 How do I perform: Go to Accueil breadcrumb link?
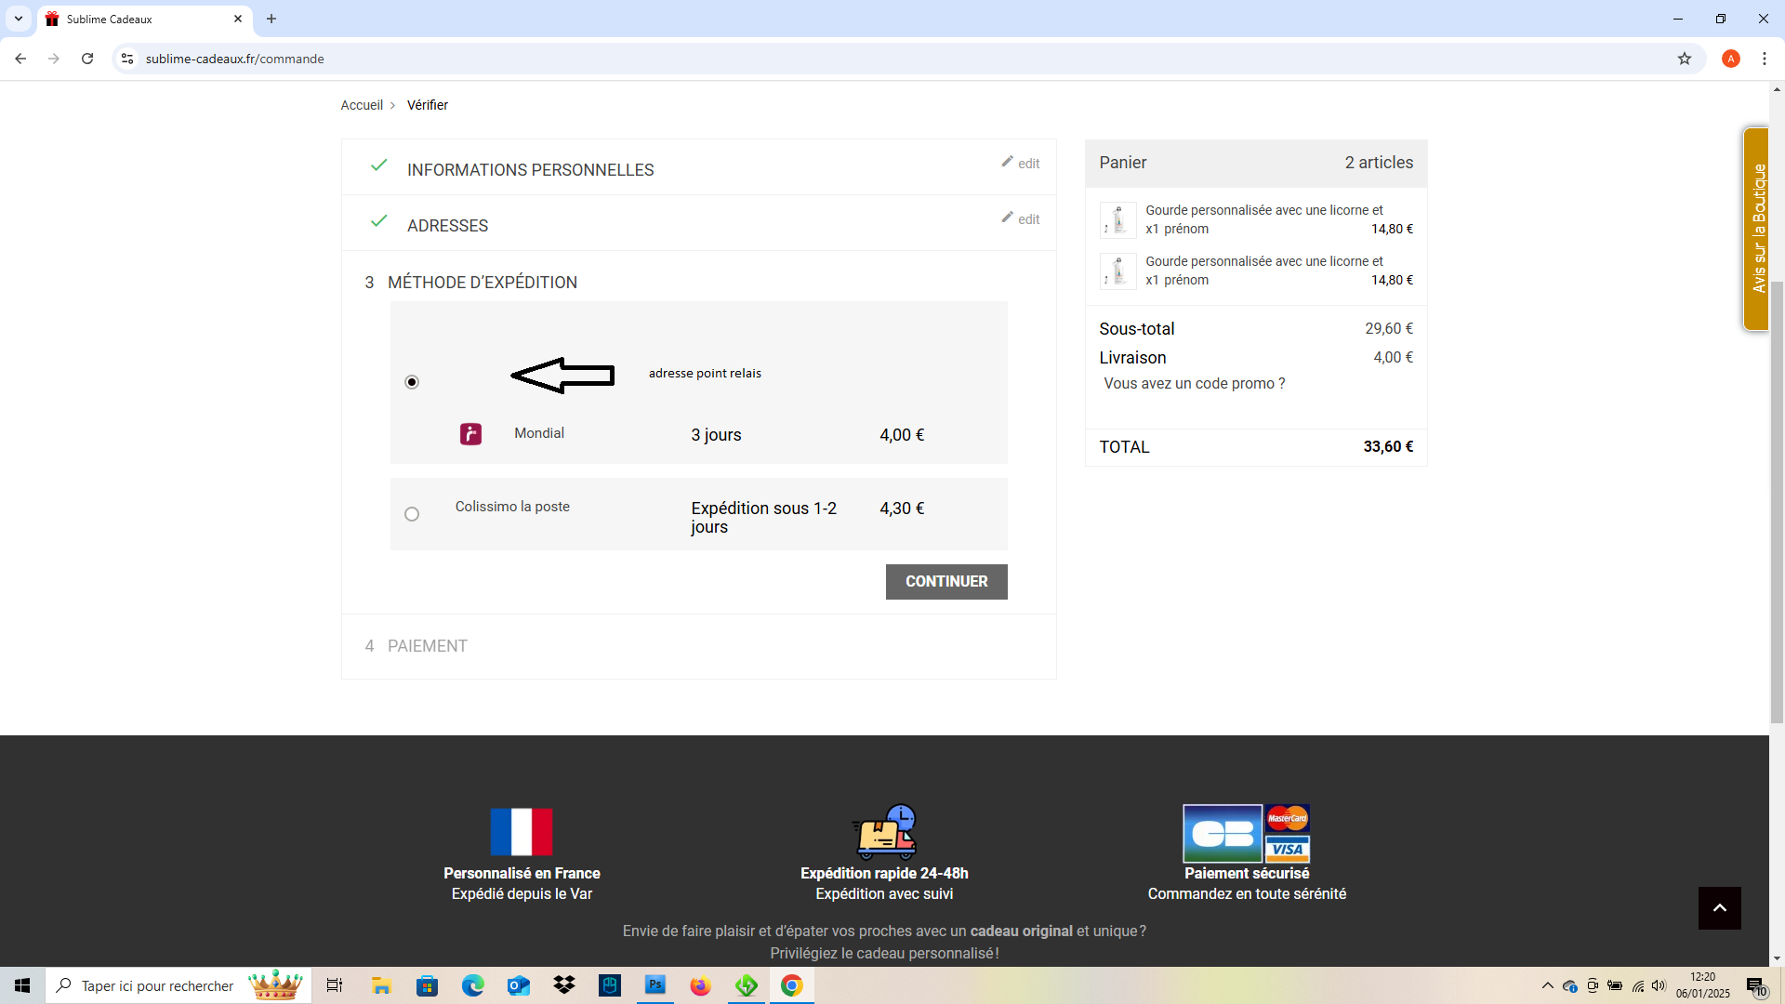click(362, 105)
